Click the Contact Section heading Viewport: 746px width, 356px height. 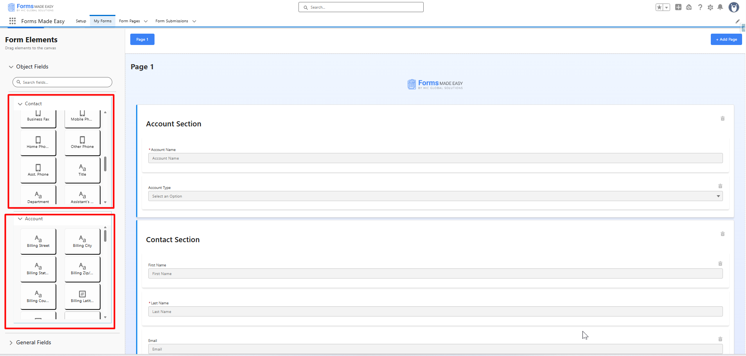(x=173, y=240)
